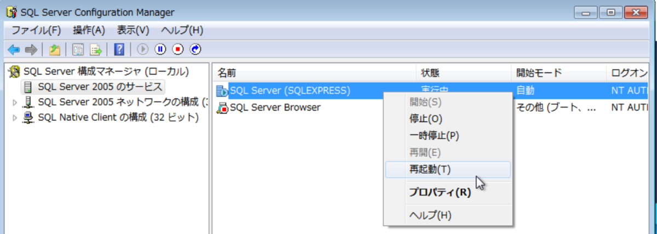Click the SQL Server (SQLEXPRESS) service icon
Viewport: 657px width, 234px height.
(222, 90)
